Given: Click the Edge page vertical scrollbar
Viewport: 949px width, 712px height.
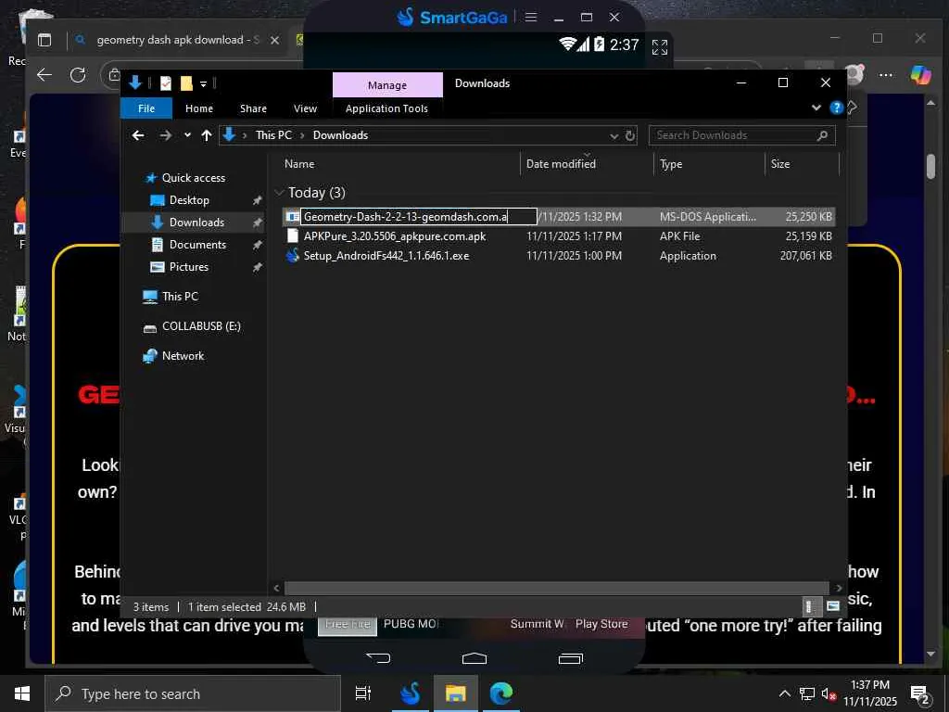Looking at the screenshot, I should point(930,165).
